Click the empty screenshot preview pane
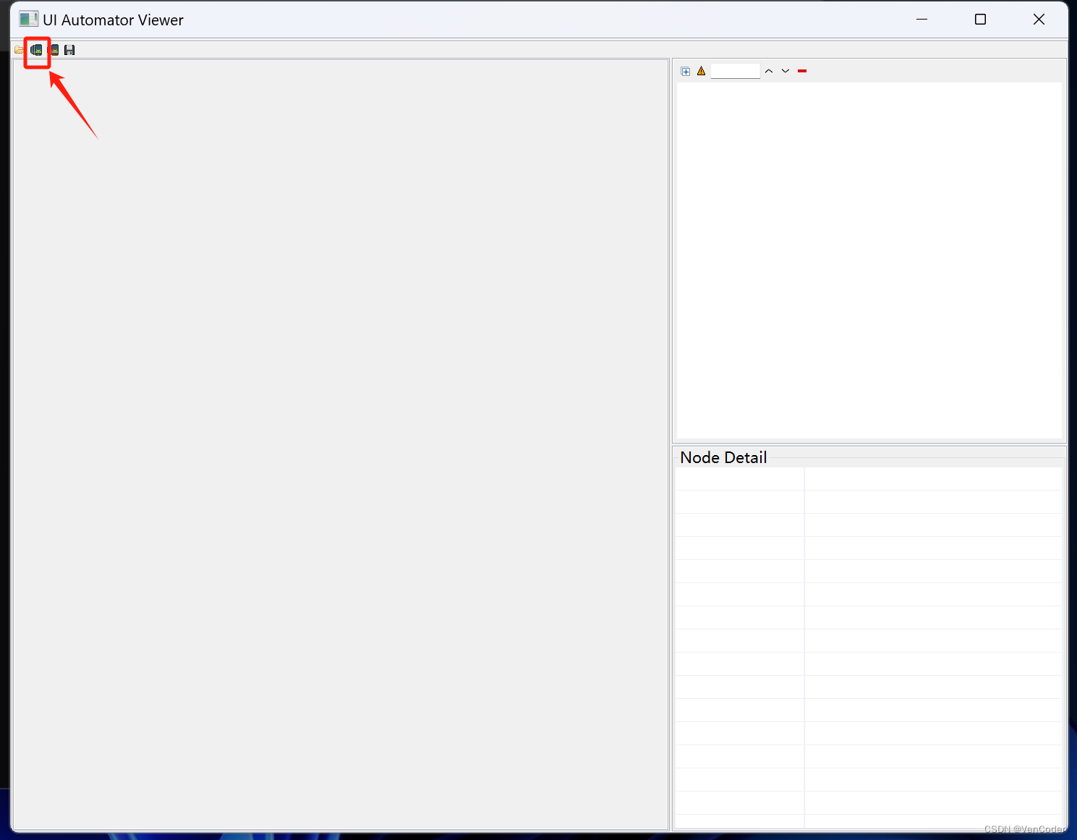Viewport: 1077px width, 840px height. (x=340, y=444)
